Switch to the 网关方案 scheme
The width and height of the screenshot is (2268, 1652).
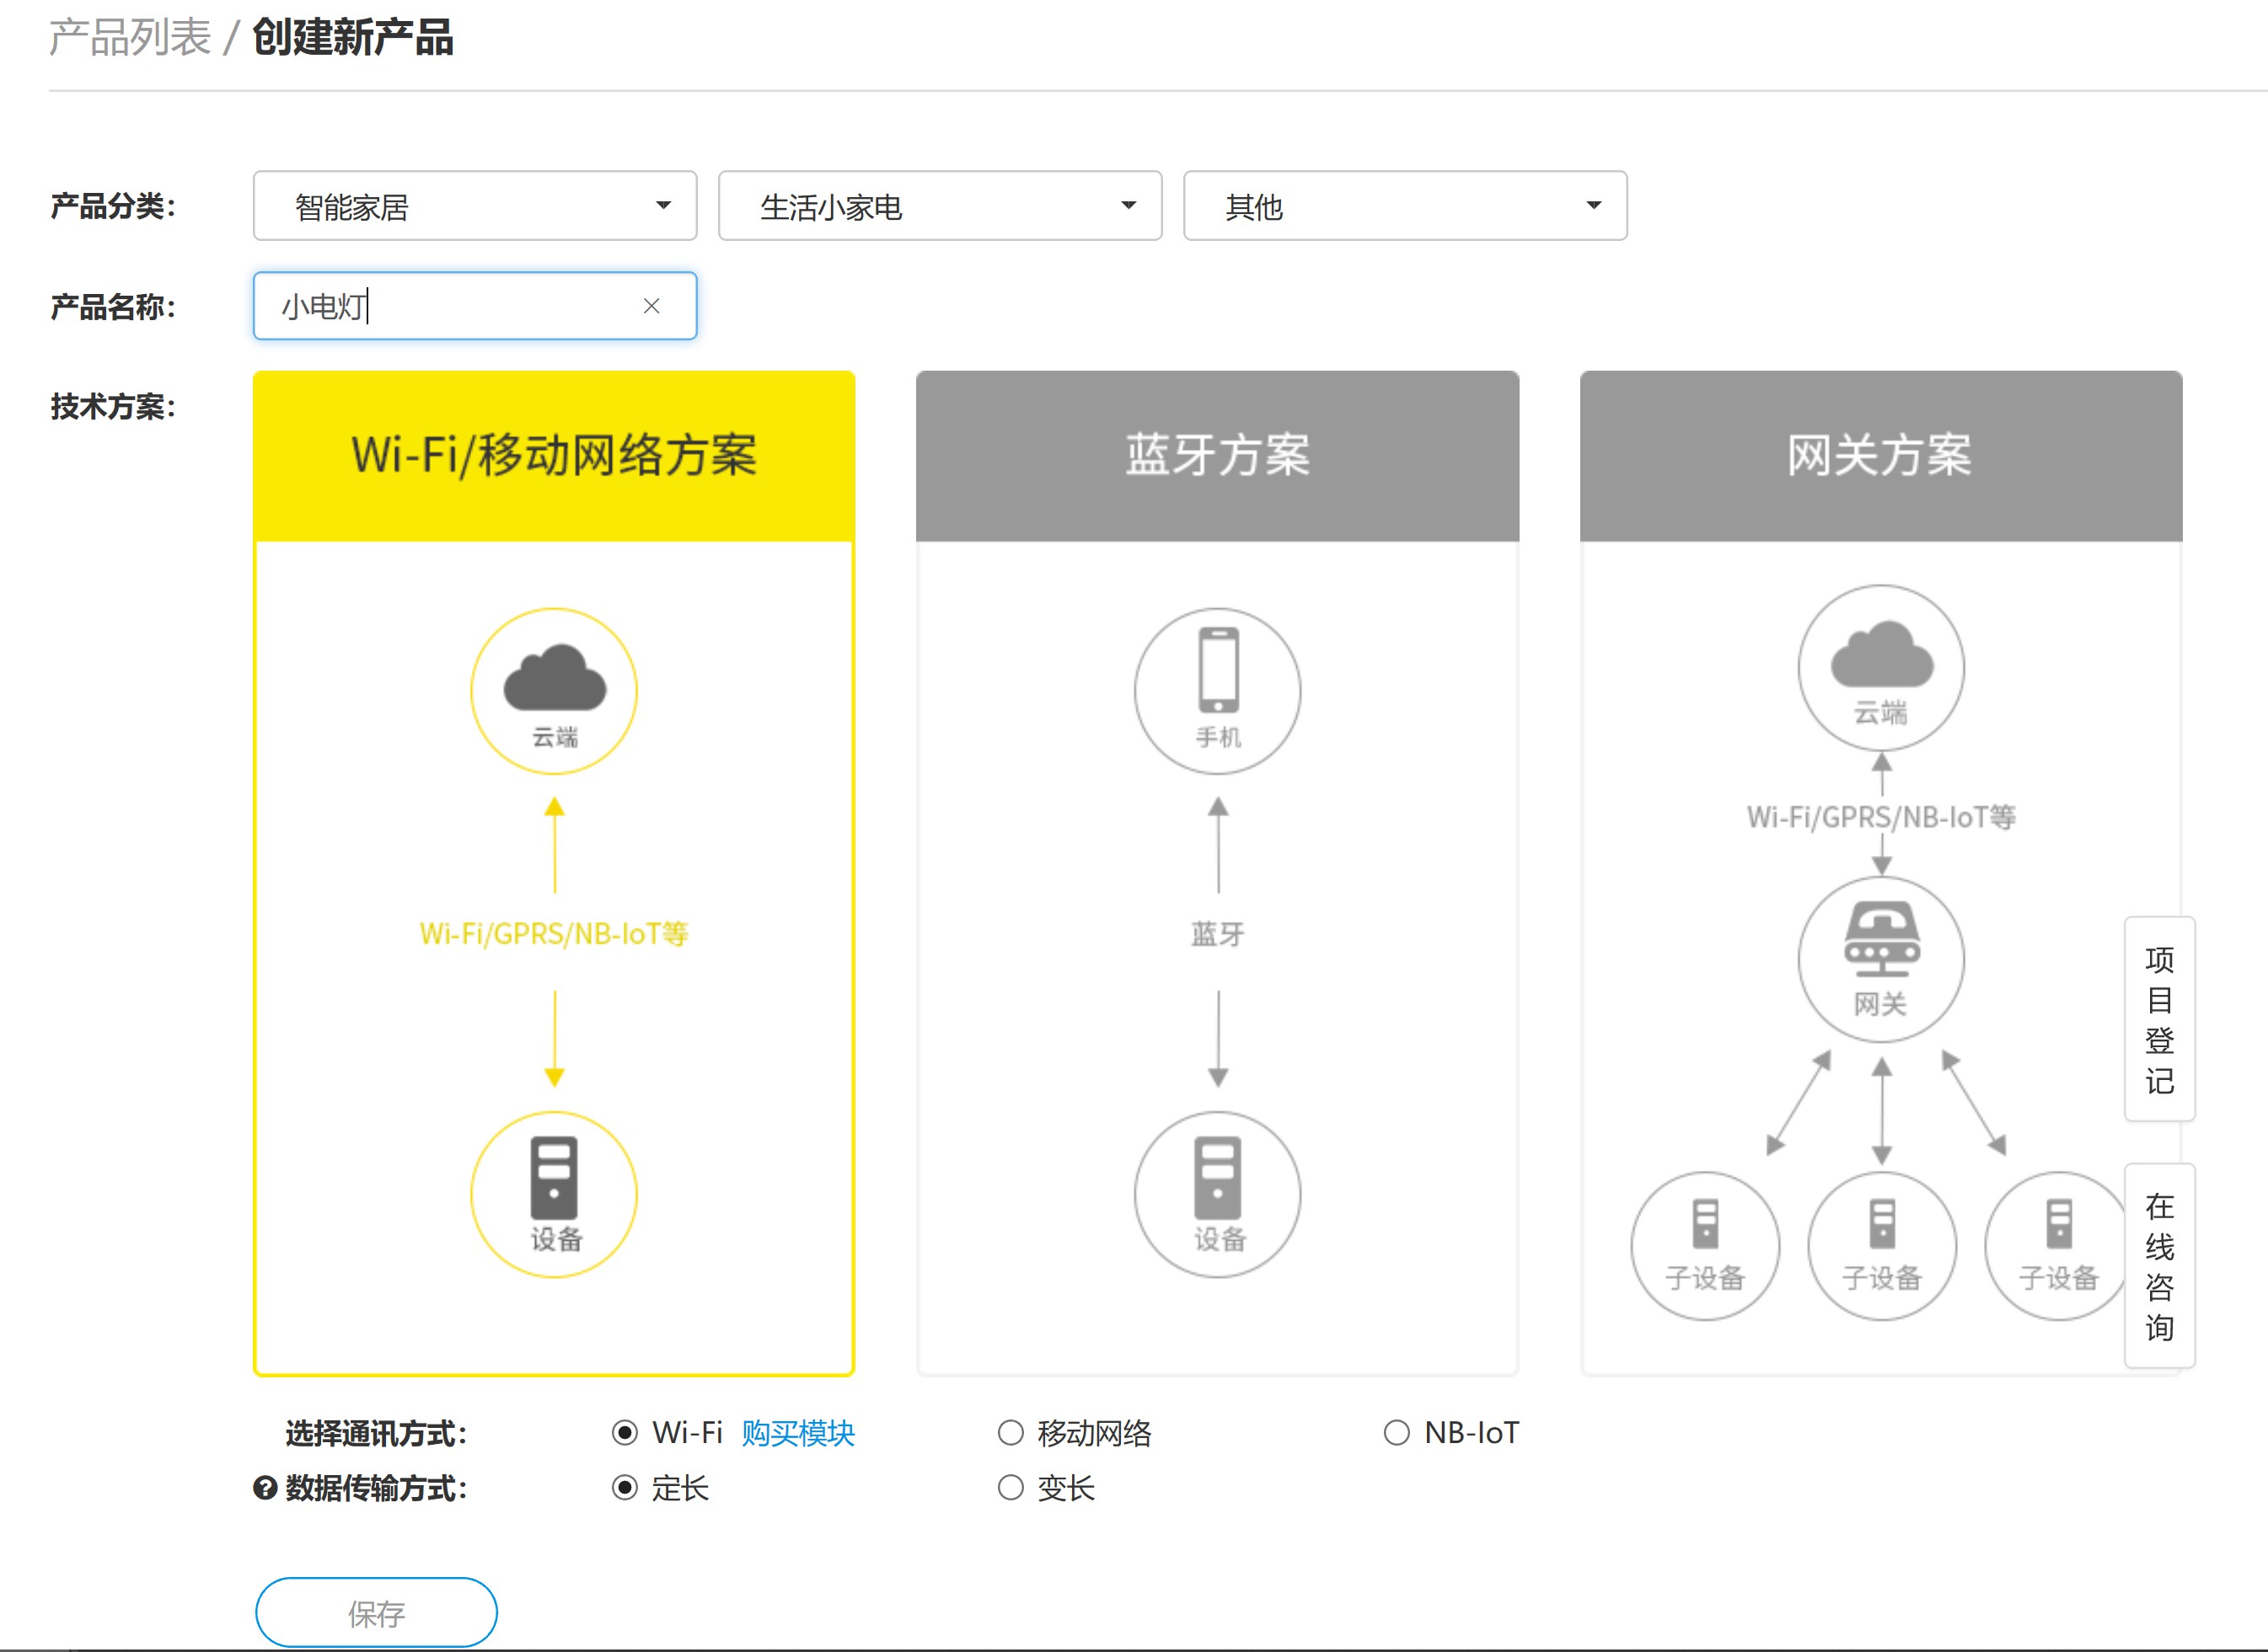coord(1881,456)
